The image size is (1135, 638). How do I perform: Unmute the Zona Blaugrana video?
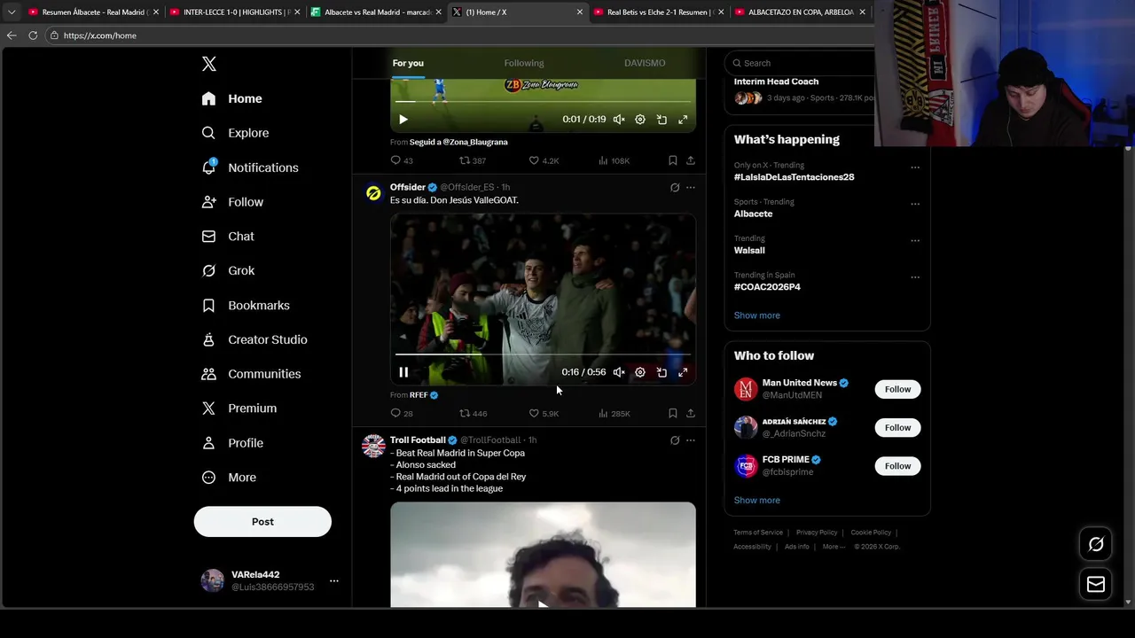click(619, 120)
